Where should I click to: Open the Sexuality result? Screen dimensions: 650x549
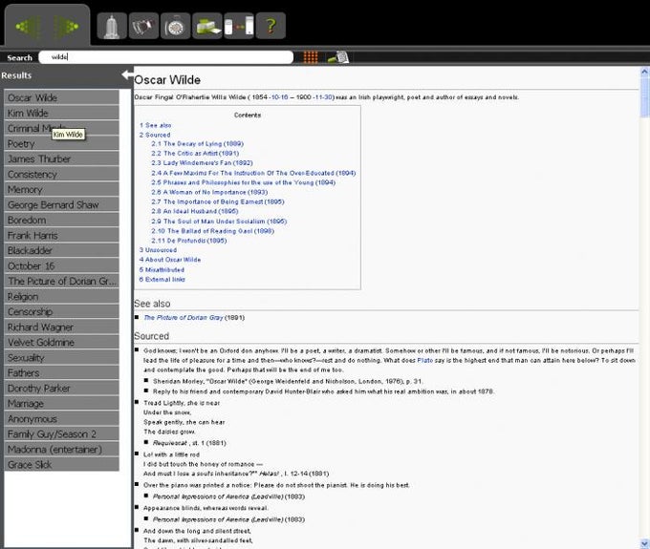(61, 358)
